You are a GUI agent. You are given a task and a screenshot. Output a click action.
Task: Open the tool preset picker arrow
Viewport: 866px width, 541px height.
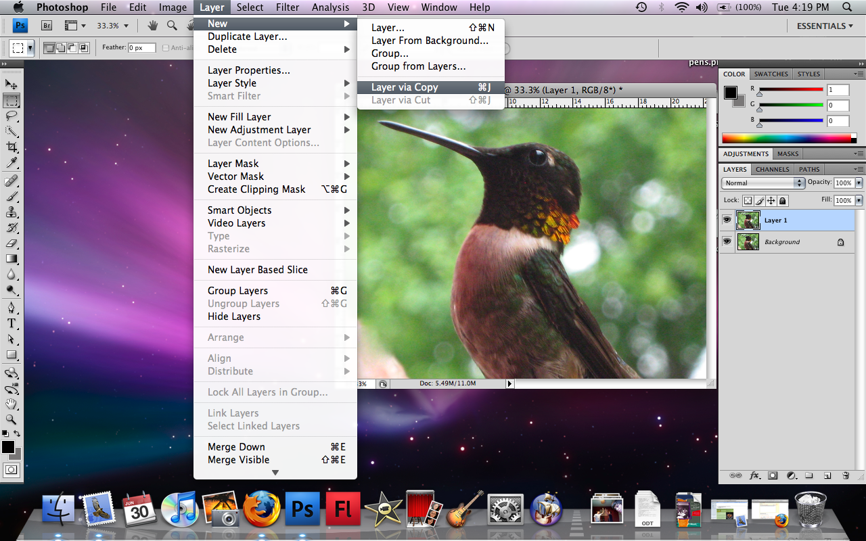coord(30,49)
